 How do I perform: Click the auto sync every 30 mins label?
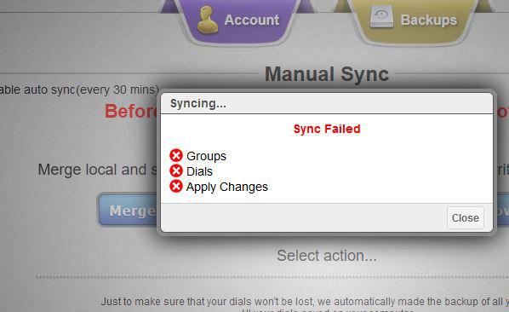(79, 90)
